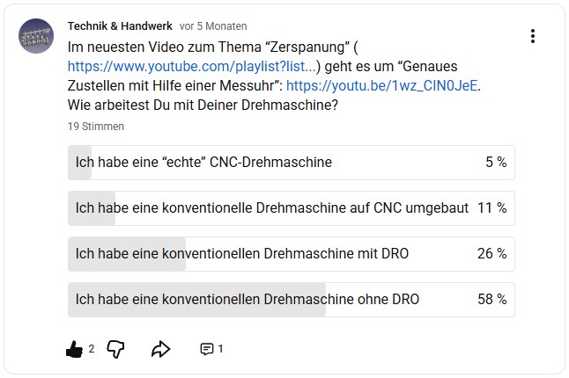Screen dimensions: 569x378
Task: Pick the "Drehmaschine ohne DRO" poll option
Action: click(291, 300)
